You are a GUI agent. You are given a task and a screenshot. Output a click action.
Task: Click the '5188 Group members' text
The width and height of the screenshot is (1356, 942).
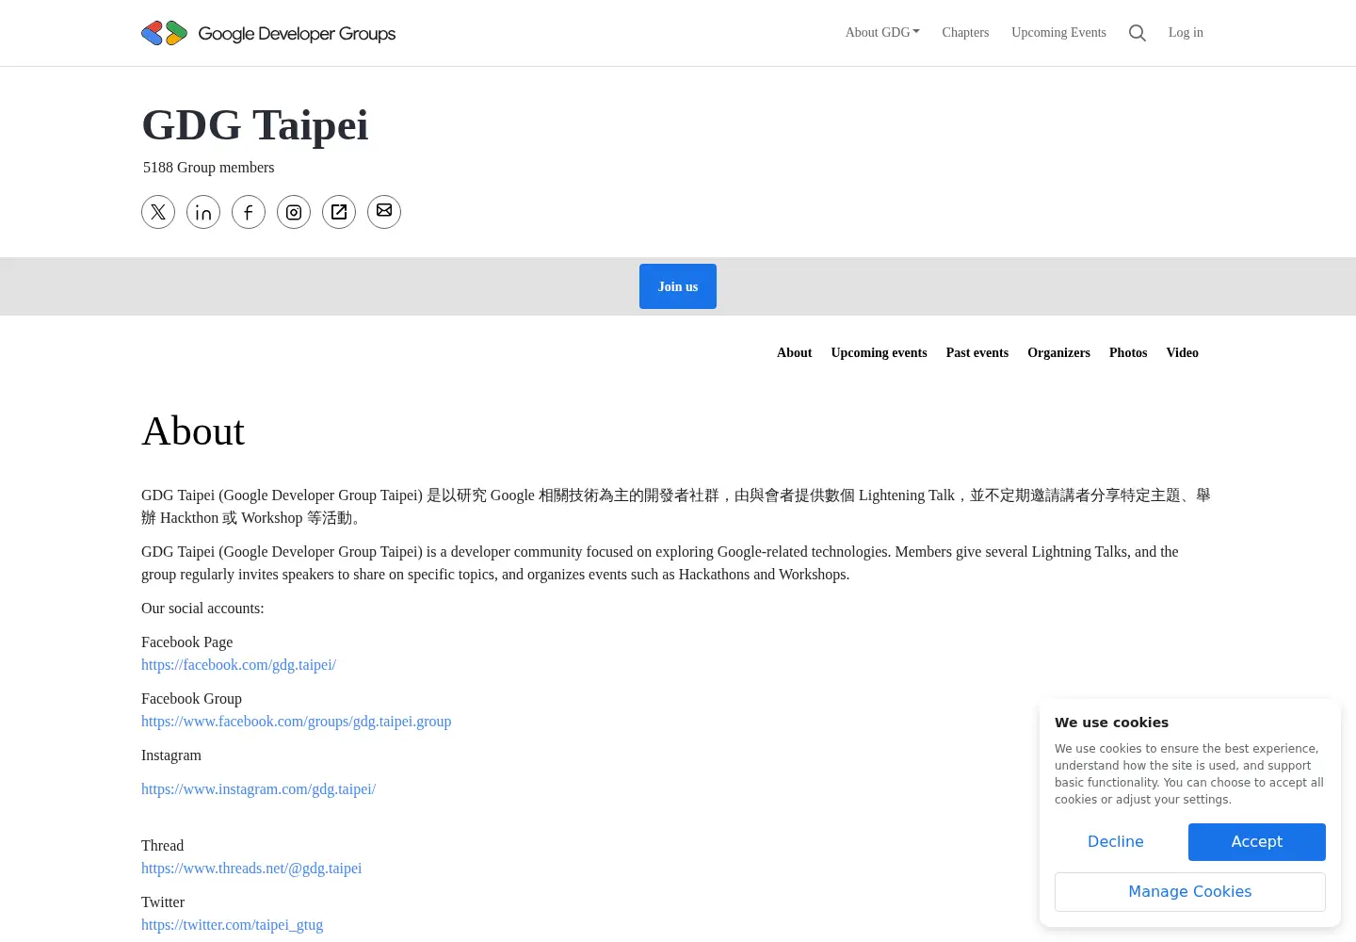209,167
